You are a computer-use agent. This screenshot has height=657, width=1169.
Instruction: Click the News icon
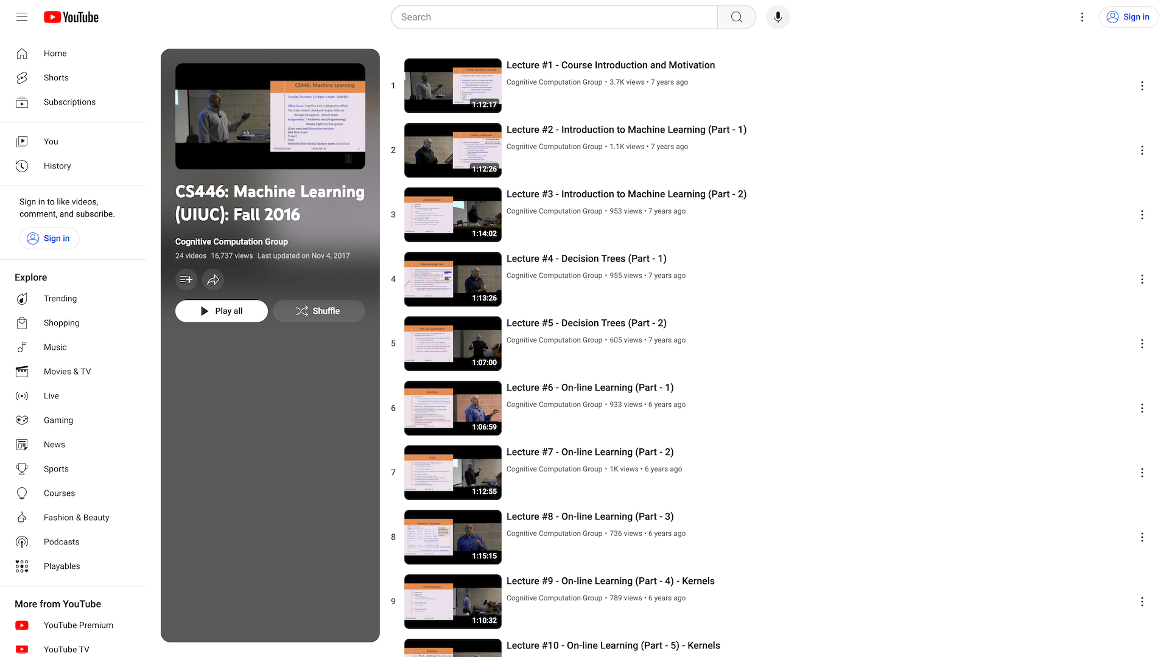click(22, 445)
